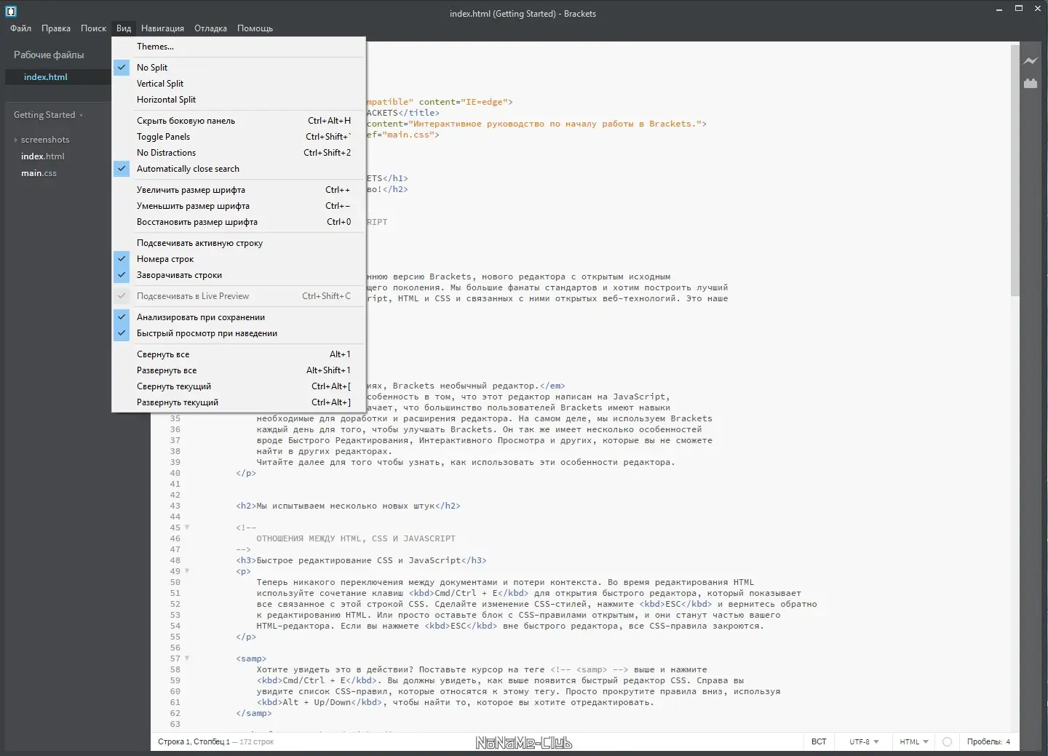Maximize the Brackets window

click(x=1019, y=9)
